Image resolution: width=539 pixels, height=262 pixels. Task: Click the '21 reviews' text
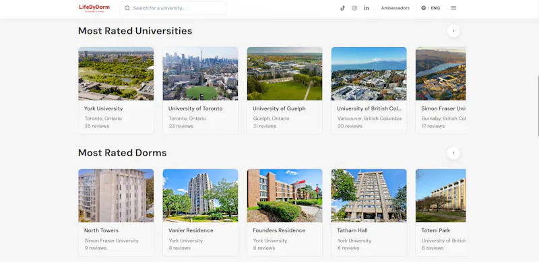(x=265, y=126)
